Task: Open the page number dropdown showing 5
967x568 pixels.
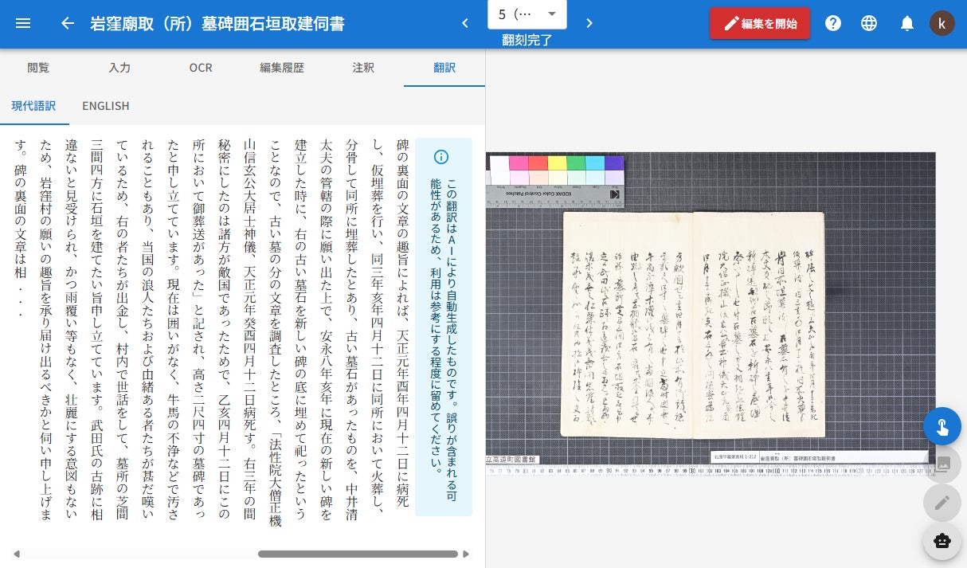Action: click(x=526, y=14)
